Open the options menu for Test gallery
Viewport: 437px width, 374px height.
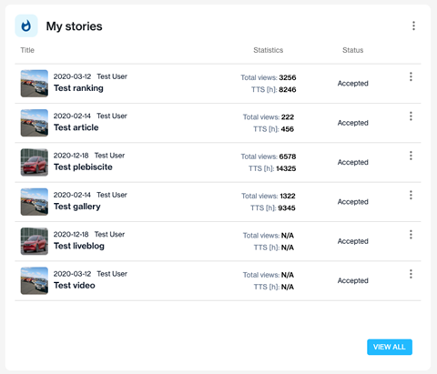[411, 195]
